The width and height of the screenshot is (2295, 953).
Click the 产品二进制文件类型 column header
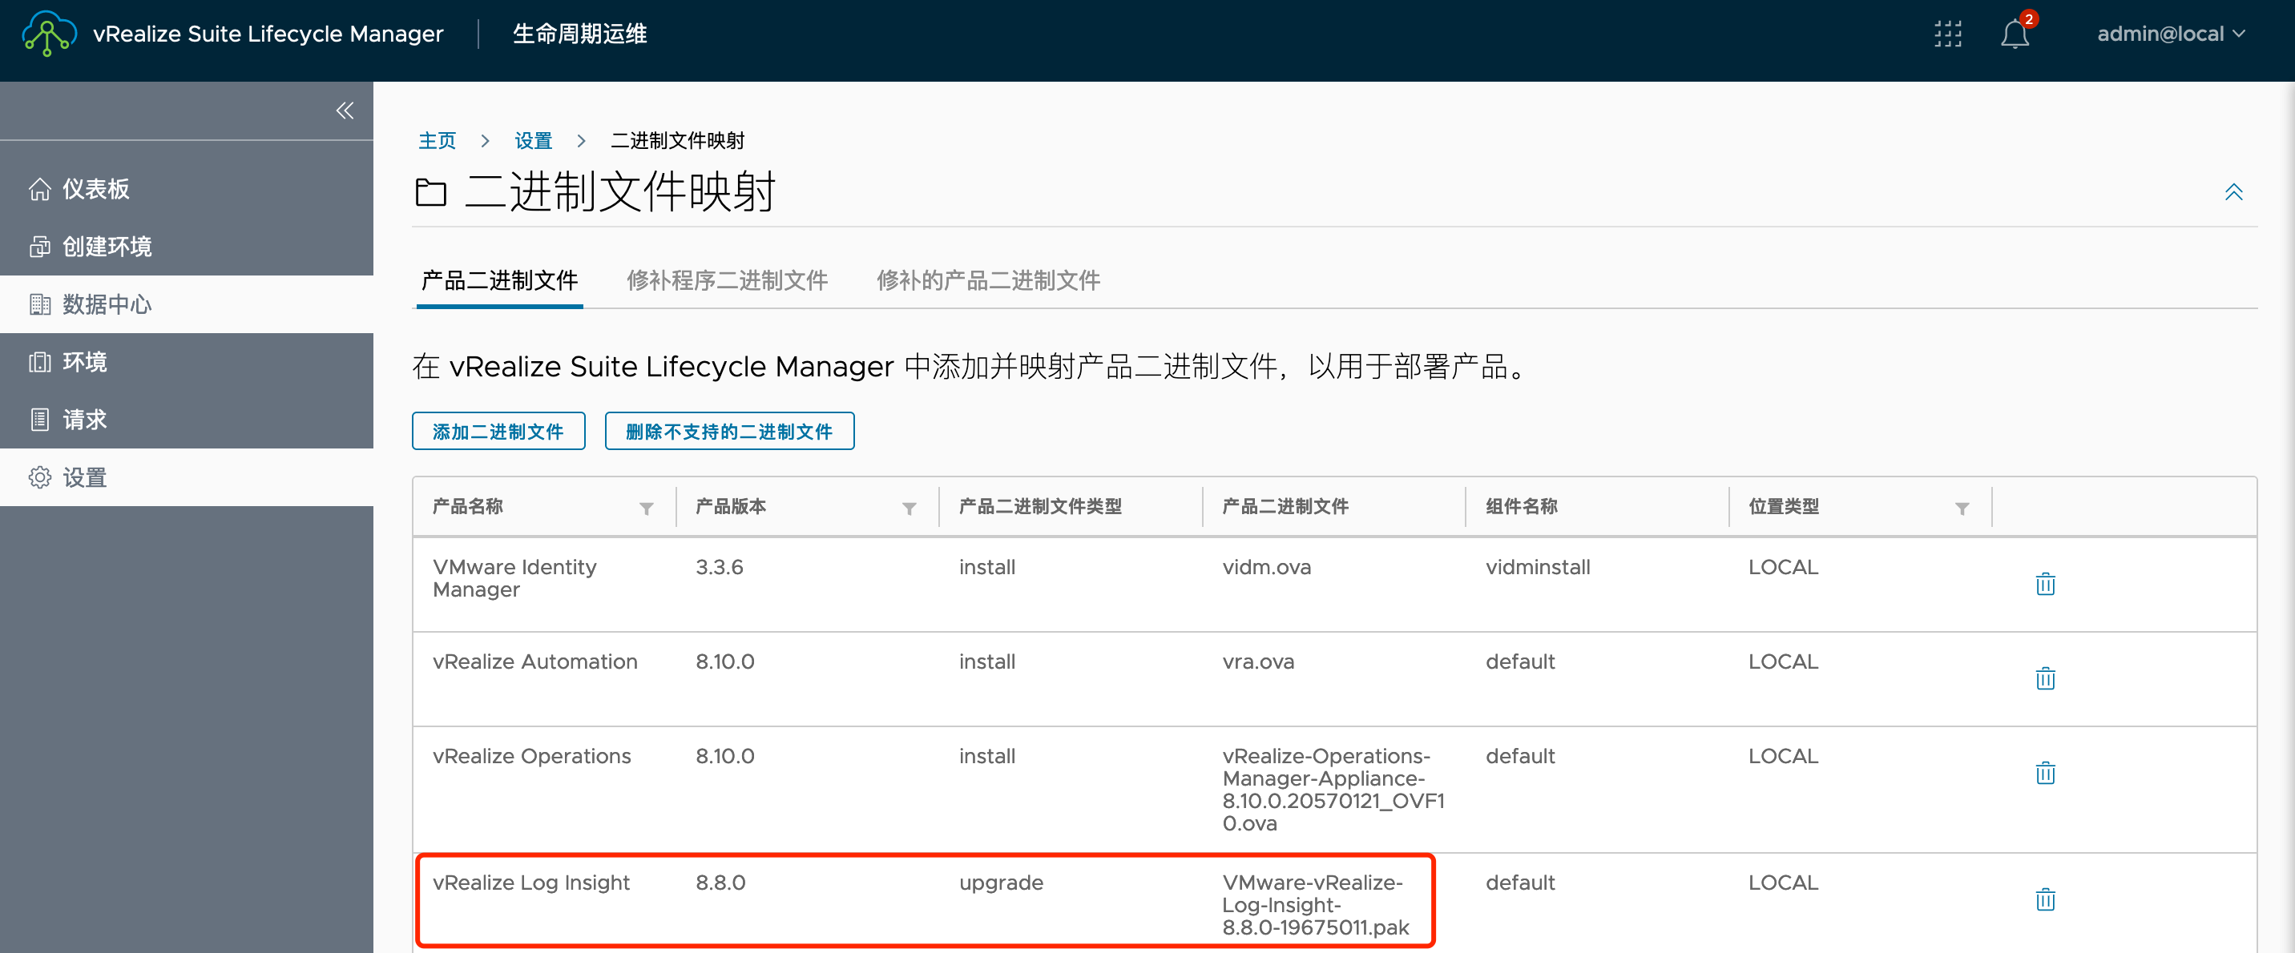click(1039, 507)
